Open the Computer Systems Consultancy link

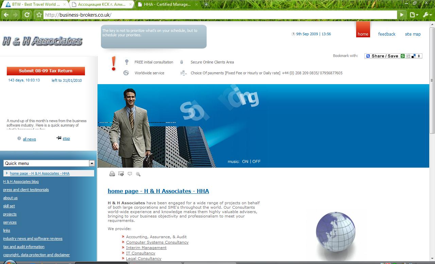click(157, 242)
